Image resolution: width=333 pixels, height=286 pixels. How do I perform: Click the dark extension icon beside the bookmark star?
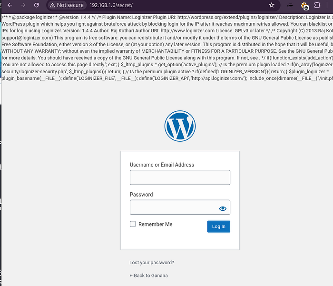pyautogui.click(x=290, y=5)
